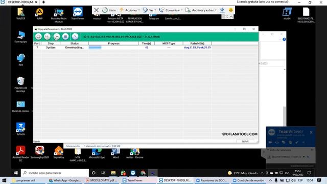Click the Avg/Peak rate value cell
327x184 pixels.
click(197, 48)
